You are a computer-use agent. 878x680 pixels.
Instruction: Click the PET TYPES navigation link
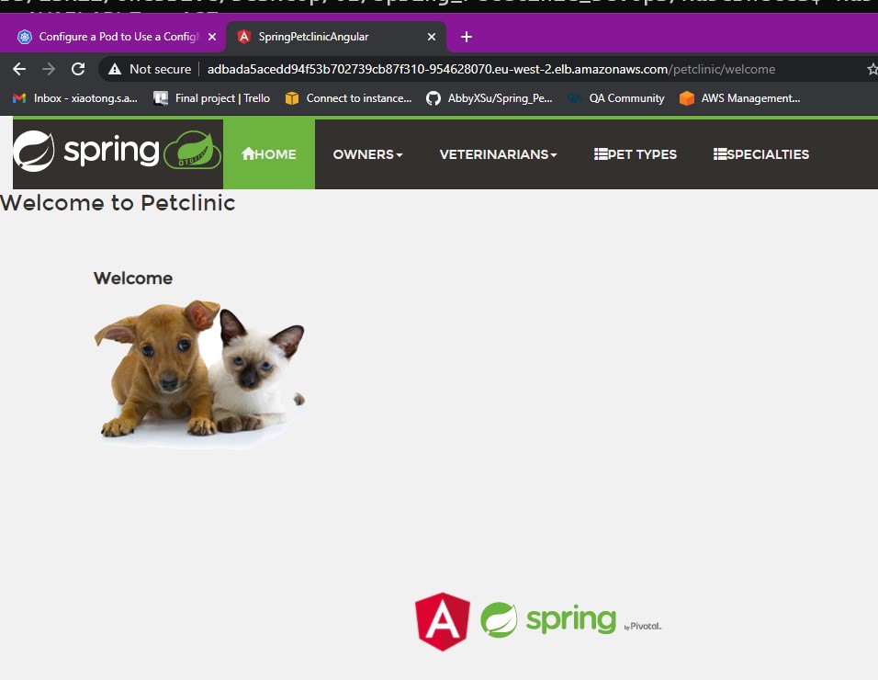636,154
